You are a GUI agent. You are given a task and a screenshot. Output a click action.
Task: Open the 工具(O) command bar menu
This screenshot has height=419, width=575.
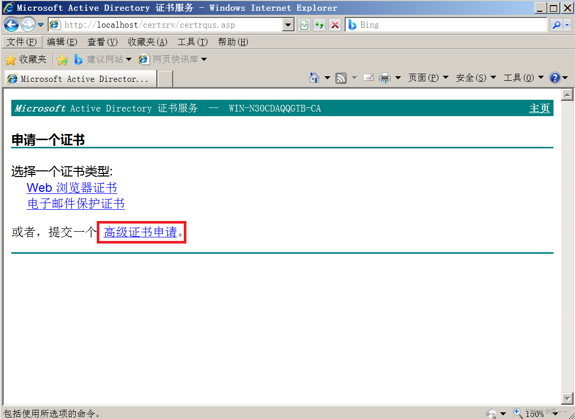[524, 78]
